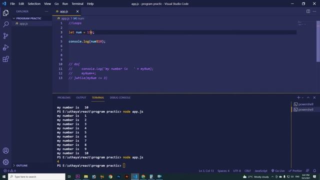Select the app.js editor tab
Image resolution: width=320 pixels, height=180 pixels.
64,11
